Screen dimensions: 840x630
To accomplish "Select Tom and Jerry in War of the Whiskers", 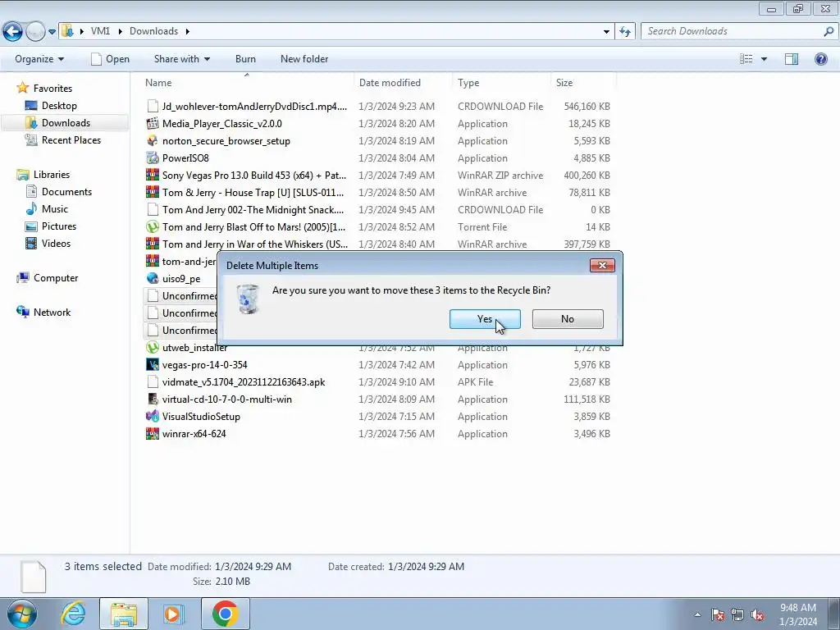I will click(x=255, y=244).
